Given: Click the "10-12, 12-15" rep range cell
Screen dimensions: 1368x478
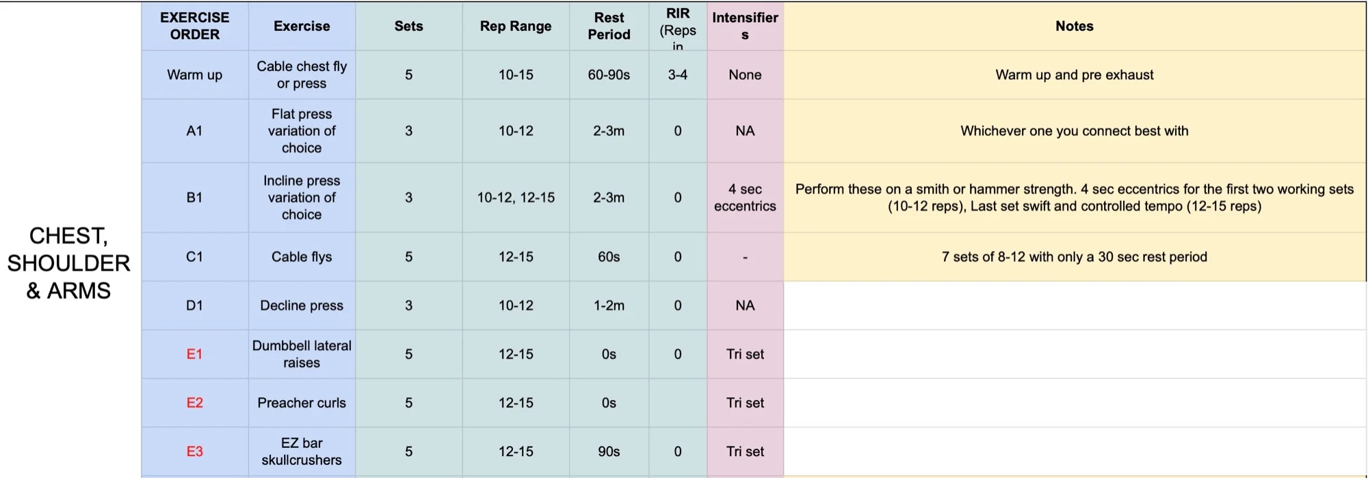Looking at the screenshot, I should click(x=515, y=198).
